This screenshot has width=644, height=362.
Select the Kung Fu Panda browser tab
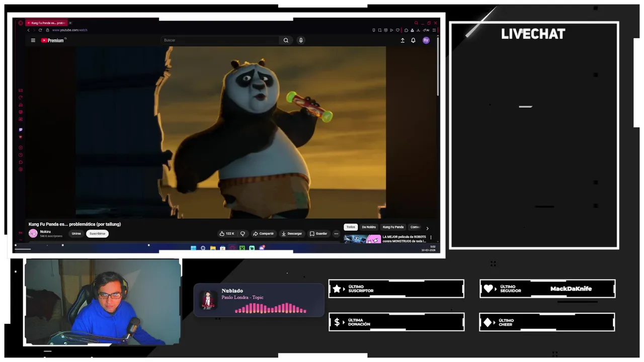tap(46, 23)
